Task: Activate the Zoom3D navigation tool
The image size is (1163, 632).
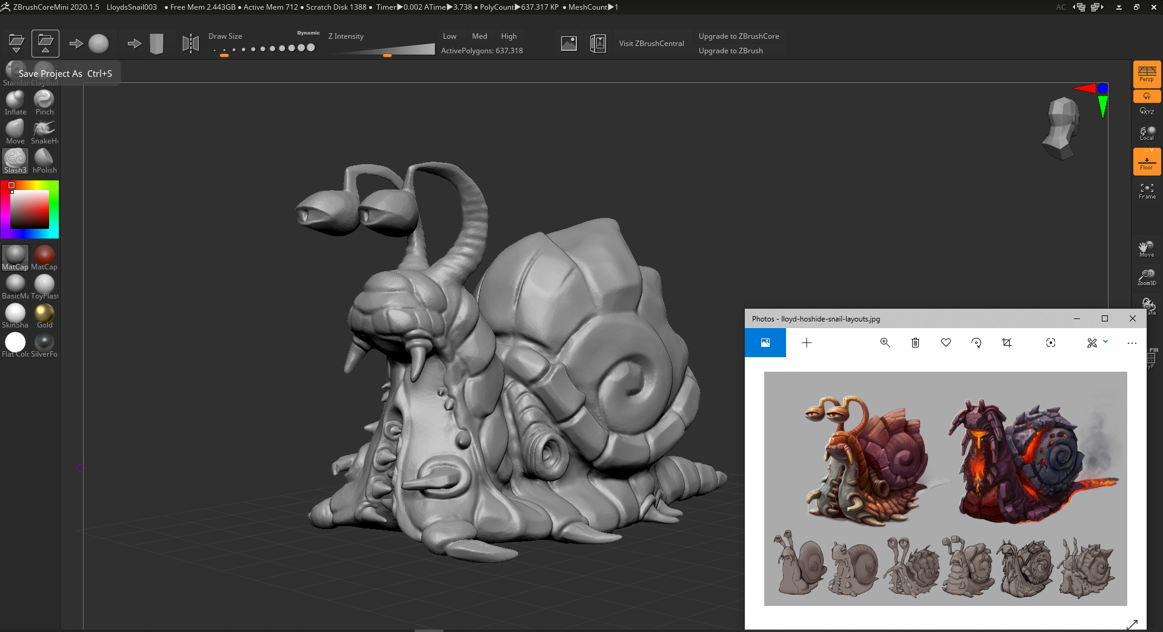Action: point(1147,277)
